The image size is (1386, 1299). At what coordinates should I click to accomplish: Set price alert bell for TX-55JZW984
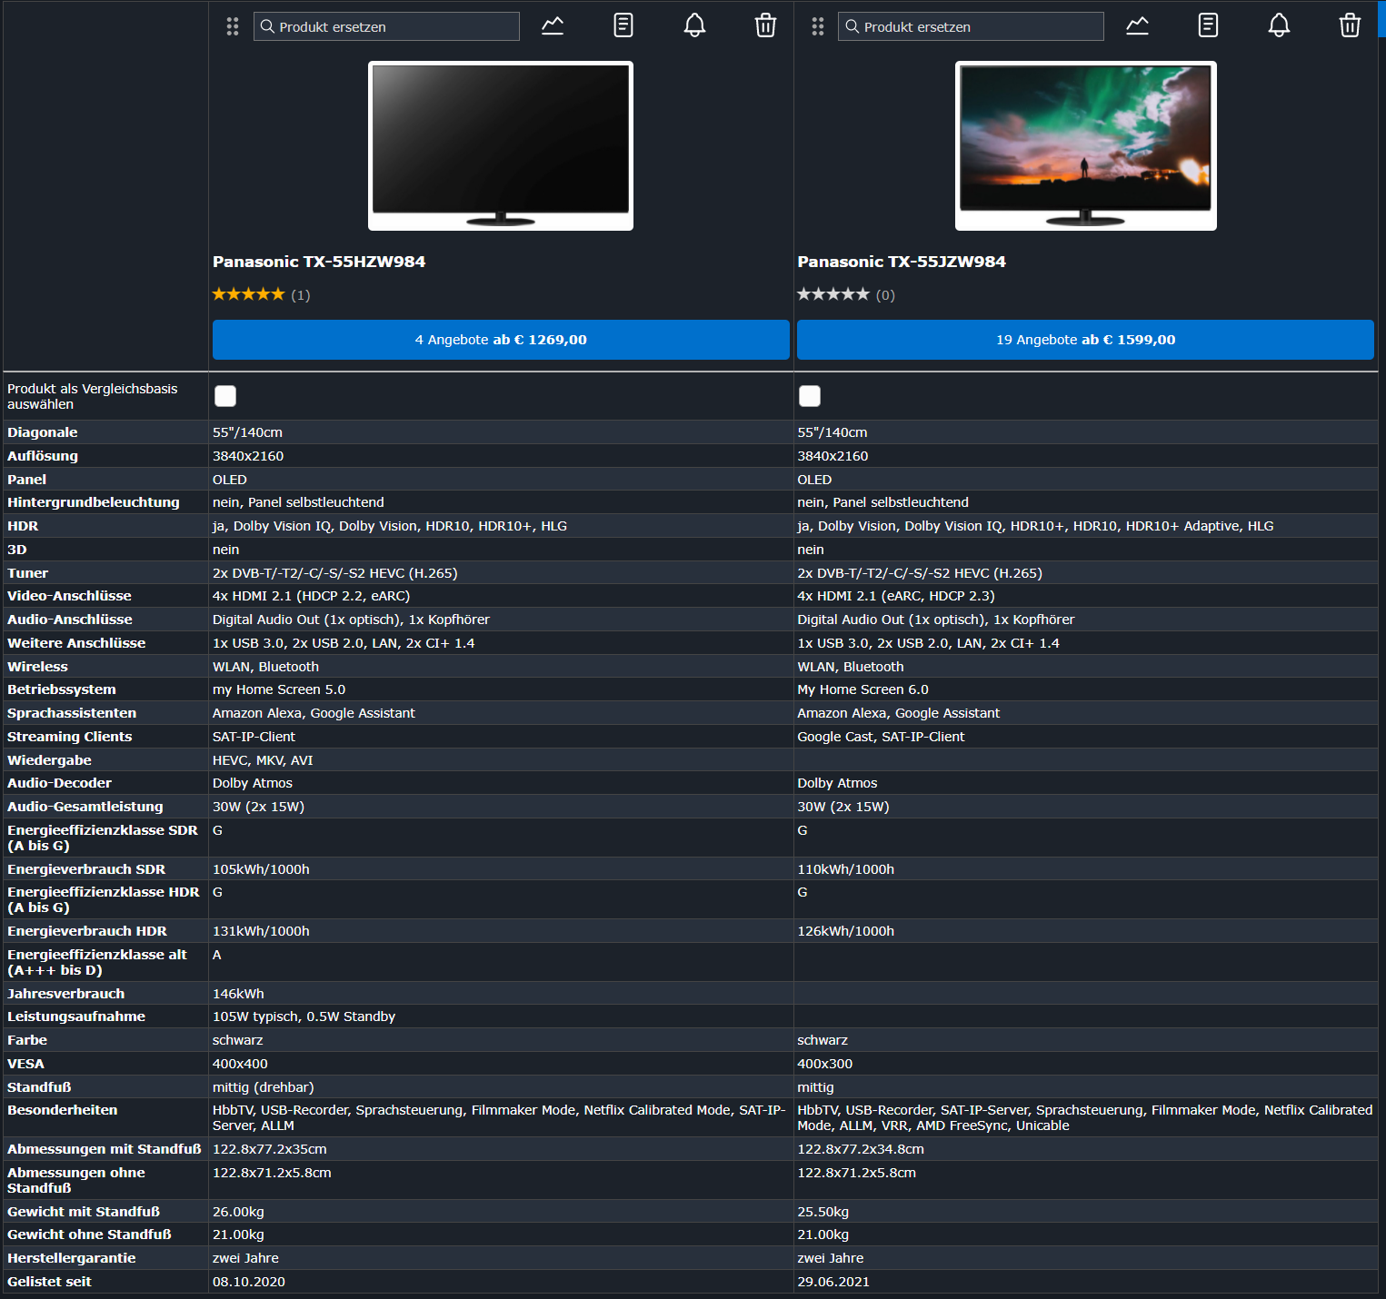[1279, 25]
